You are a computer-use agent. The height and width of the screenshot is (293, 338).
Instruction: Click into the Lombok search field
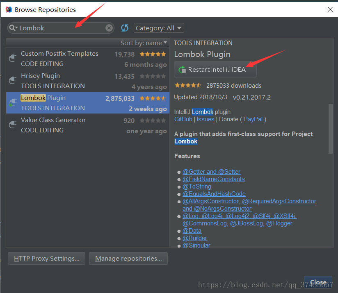click(x=62, y=28)
